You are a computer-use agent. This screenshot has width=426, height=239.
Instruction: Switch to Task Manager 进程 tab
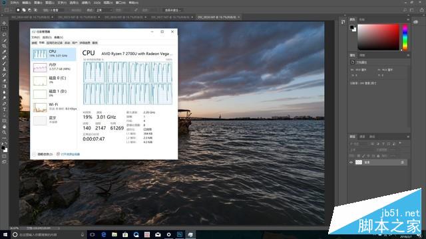tap(34, 42)
